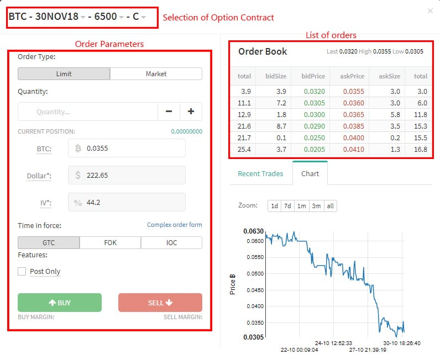Switch to the Recent Trades tab
This screenshot has width=440, height=360.
[260, 173]
